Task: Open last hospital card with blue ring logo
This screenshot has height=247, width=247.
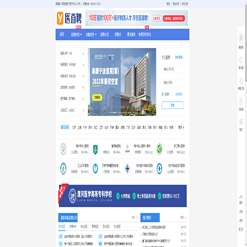Action: pyautogui.click(x=171, y=169)
